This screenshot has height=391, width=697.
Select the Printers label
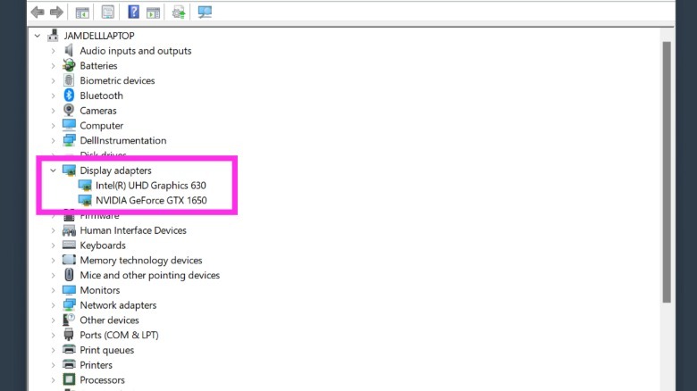click(96, 365)
